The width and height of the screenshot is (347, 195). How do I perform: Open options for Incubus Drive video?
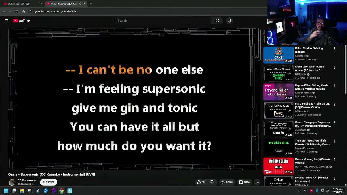coord(334,178)
